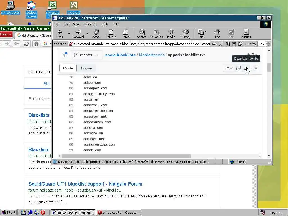Copy raw file contents icon

[238, 68]
